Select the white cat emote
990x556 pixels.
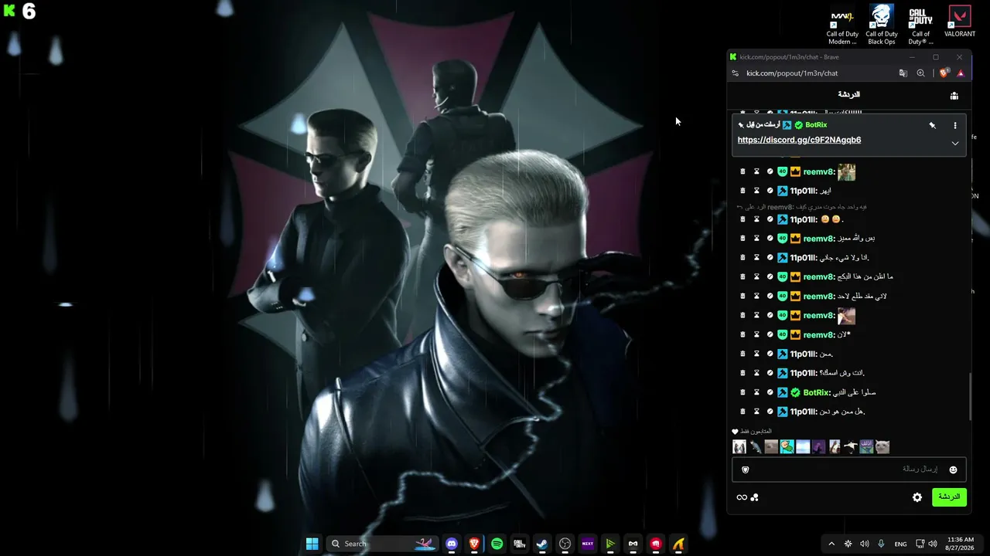tap(882, 446)
